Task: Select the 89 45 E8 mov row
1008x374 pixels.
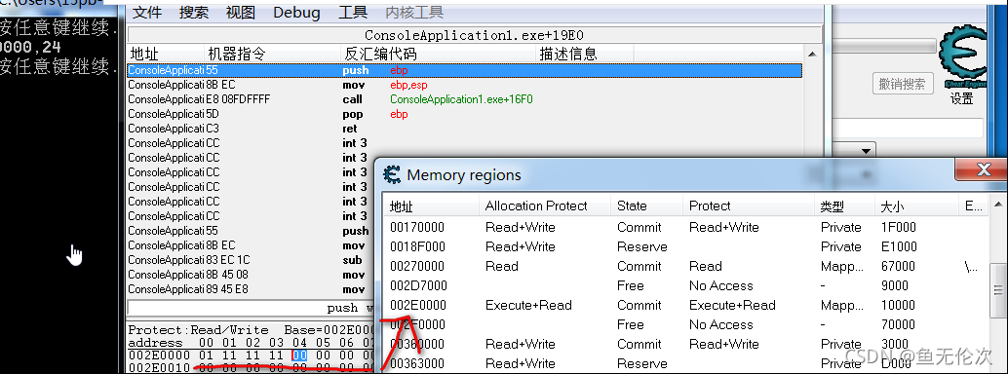Action: click(x=251, y=289)
